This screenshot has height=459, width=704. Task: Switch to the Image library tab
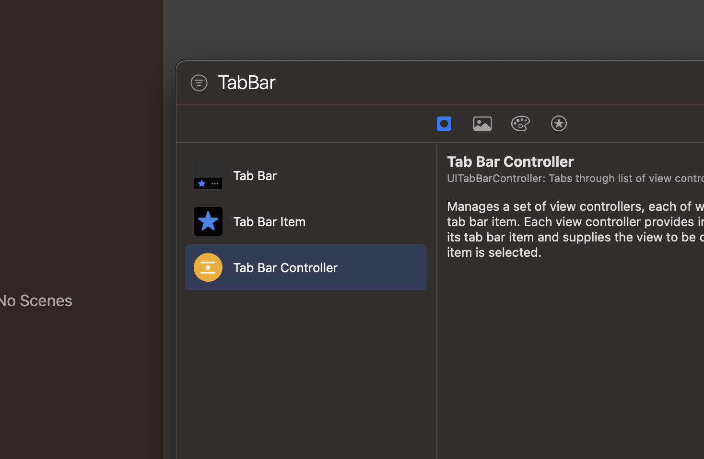[482, 124]
